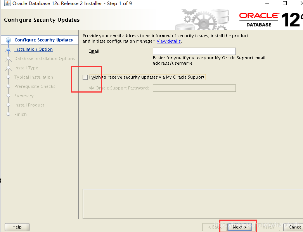303x232 pixels.
Task: Go to the Installation Option step
Action: pyautogui.click(x=33, y=49)
